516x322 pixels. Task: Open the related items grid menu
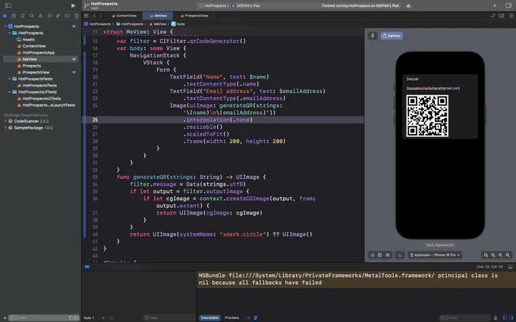coord(87,16)
